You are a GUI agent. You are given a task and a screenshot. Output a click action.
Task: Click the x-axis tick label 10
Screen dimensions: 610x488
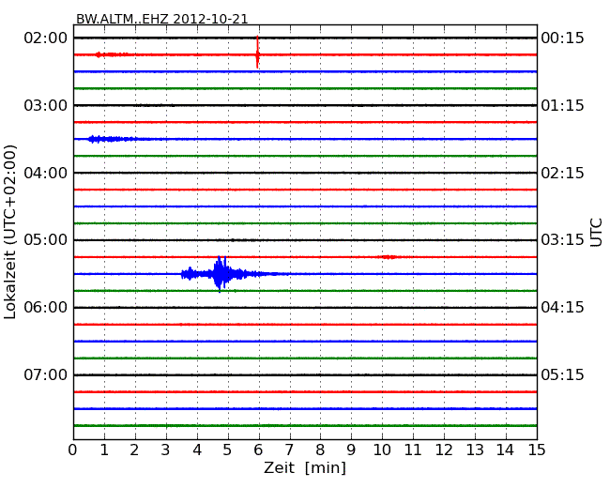coord(382,450)
